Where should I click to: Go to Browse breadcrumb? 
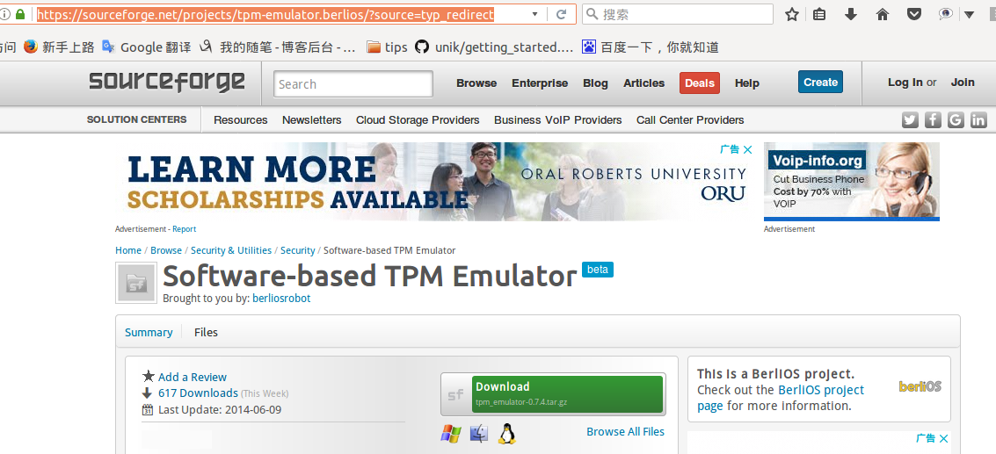166,250
